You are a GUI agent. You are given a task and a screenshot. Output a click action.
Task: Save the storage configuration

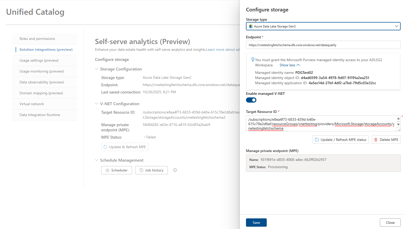coord(256,223)
